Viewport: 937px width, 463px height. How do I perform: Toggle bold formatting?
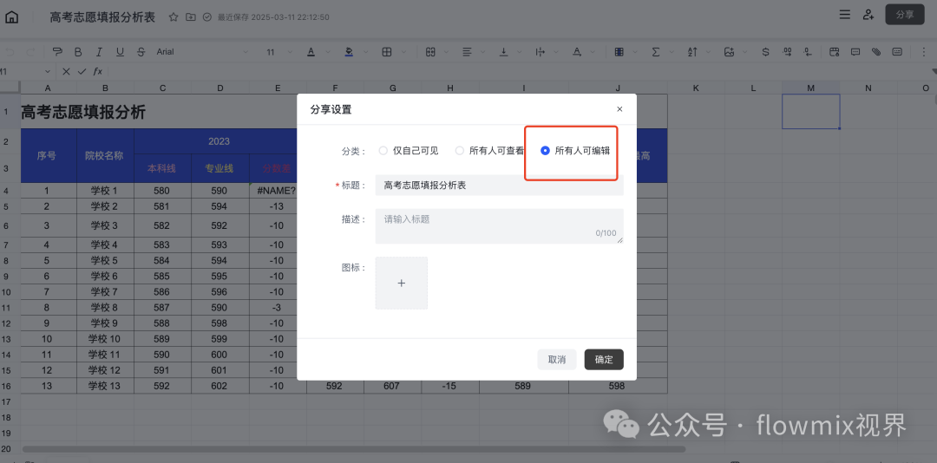coord(78,52)
